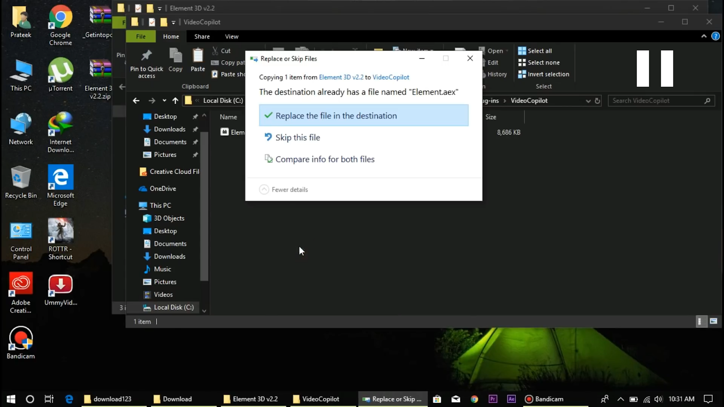This screenshot has width=724, height=407.
Task: Collapse the dialog with Fewer details
Action: pos(284,189)
